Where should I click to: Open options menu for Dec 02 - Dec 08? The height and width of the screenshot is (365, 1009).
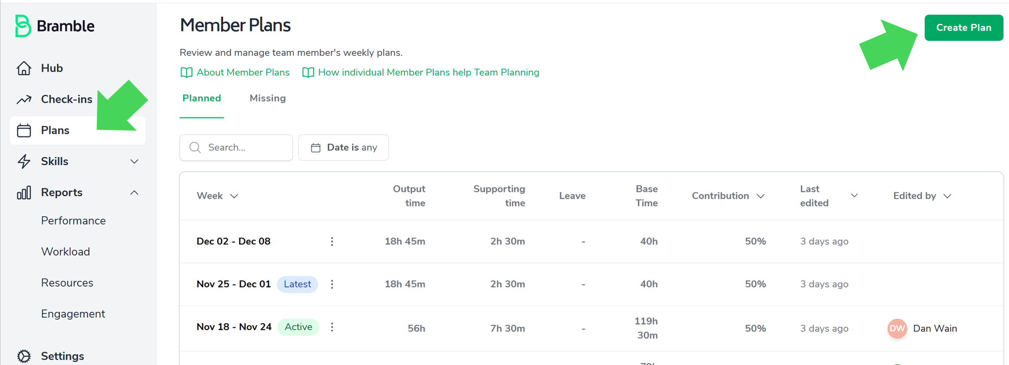point(332,242)
